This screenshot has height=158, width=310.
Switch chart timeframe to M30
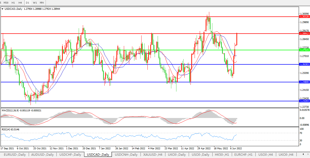6,3
